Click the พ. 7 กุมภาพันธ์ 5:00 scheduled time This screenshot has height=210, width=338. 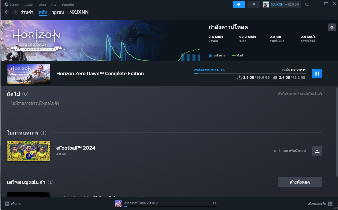click(290, 151)
